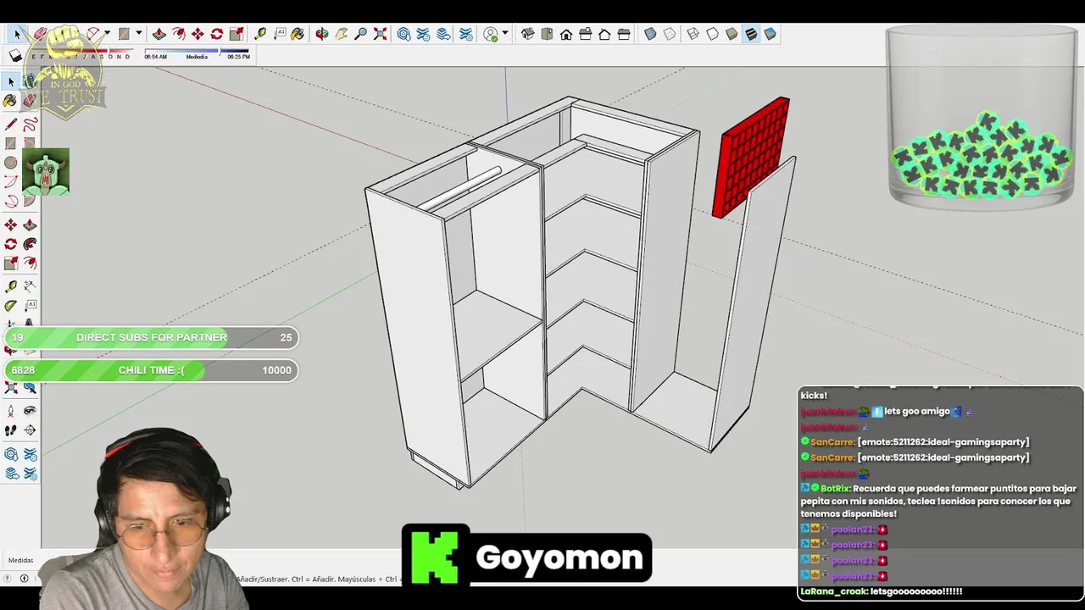Choose the Text label tool in top toolbar

pyautogui.click(x=280, y=34)
